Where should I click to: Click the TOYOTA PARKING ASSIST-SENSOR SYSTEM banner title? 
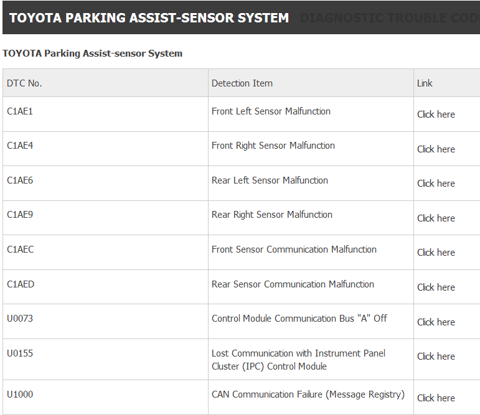(149, 18)
